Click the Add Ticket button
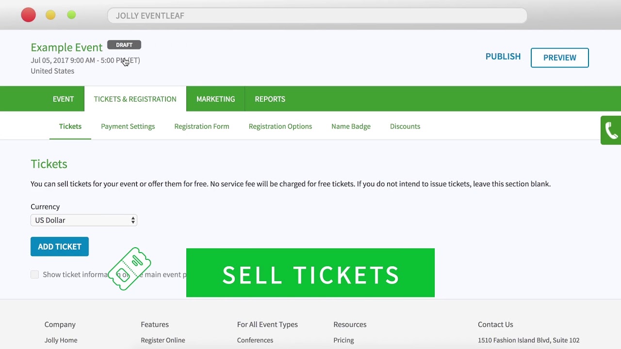621x349 pixels. pos(60,247)
